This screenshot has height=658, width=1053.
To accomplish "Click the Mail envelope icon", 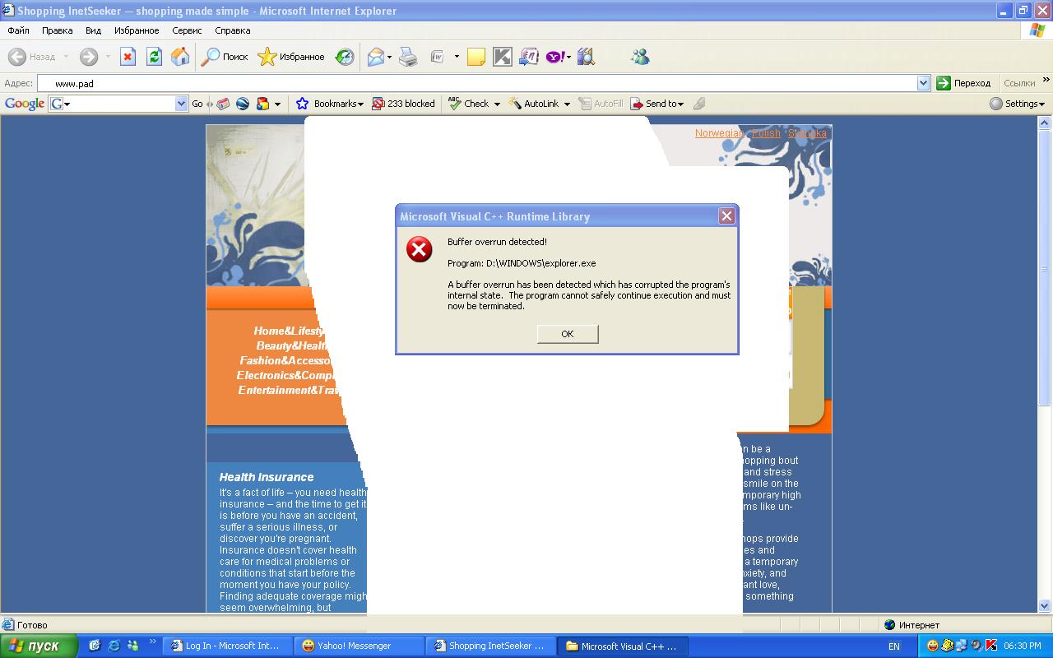I will [376, 57].
